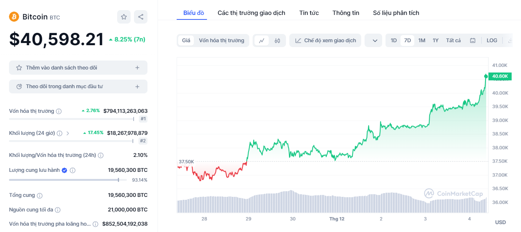The image size is (521, 232).
Task: Click Theo dõi trong danh mục đầu tư
Action: 78,87
